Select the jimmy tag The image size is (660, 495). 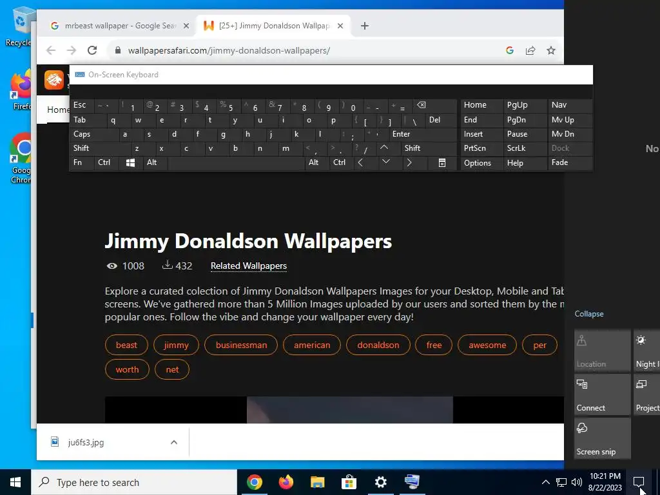(176, 345)
